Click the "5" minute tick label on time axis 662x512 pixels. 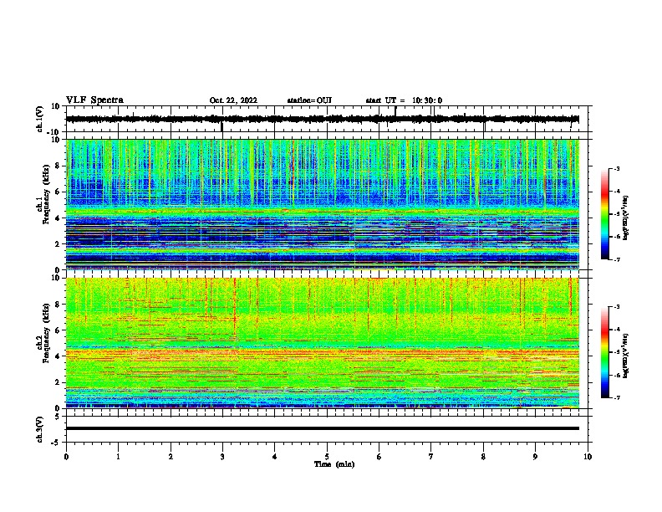tap(327, 457)
